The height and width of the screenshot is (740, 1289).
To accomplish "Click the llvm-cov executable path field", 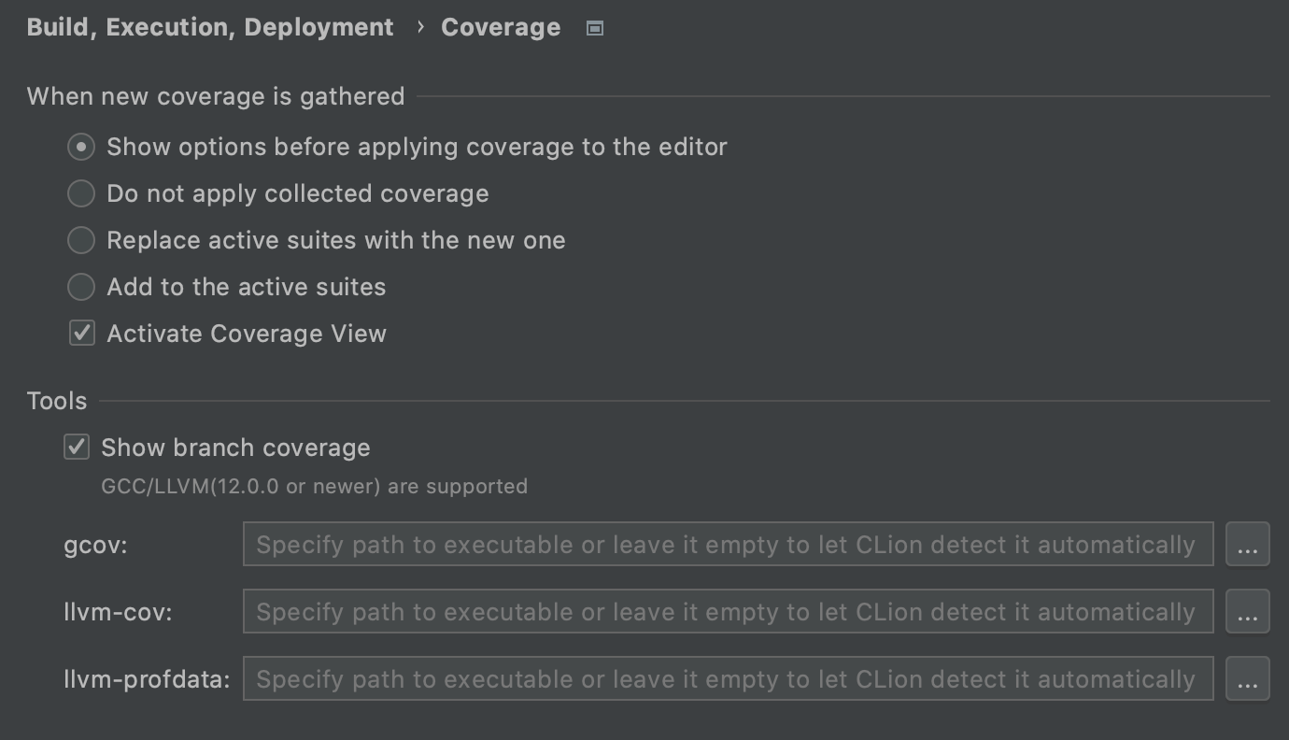I will coord(728,611).
